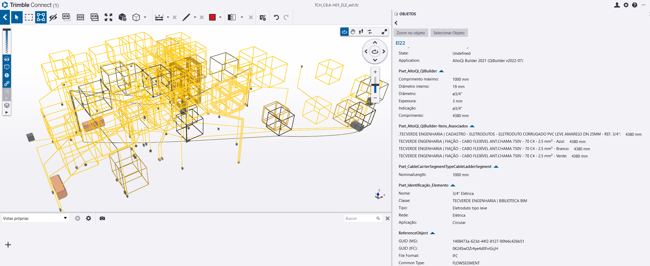The image size is (650, 266).
Task: Click the Selecionar Objeto button
Action: click(449, 33)
